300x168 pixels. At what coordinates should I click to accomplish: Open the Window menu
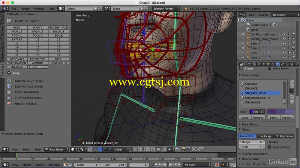39,9
